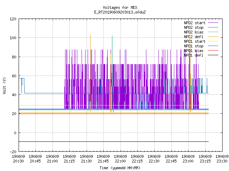The height and width of the screenshot is (171, 229).
Task: Click the black NPD1 defl legend line
Action: pyautogui.click(x=213, y=55)
